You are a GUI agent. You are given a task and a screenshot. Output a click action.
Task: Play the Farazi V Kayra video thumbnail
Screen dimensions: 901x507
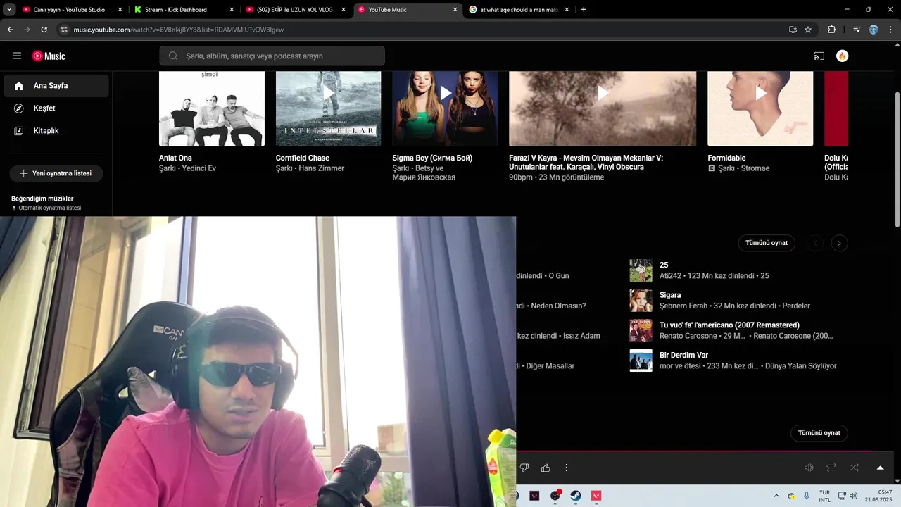tap(603, 108)
